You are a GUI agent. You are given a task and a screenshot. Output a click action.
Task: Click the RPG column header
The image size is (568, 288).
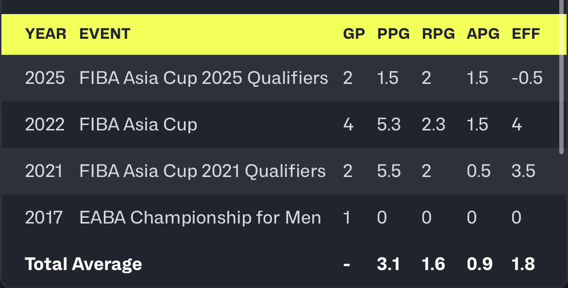(x=438, y=34)
